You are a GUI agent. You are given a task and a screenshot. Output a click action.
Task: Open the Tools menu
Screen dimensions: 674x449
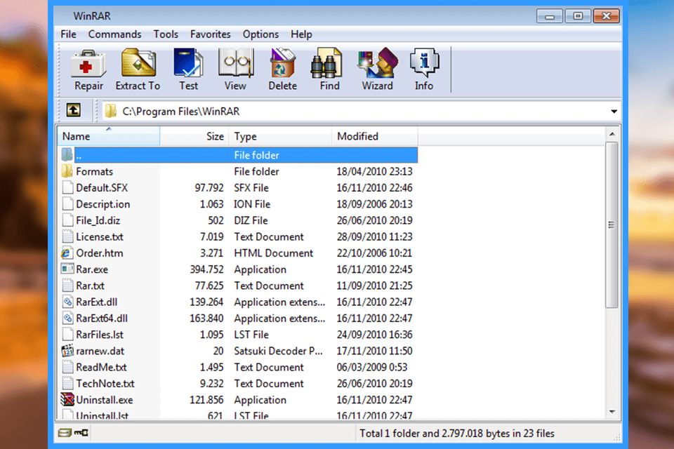166,34
